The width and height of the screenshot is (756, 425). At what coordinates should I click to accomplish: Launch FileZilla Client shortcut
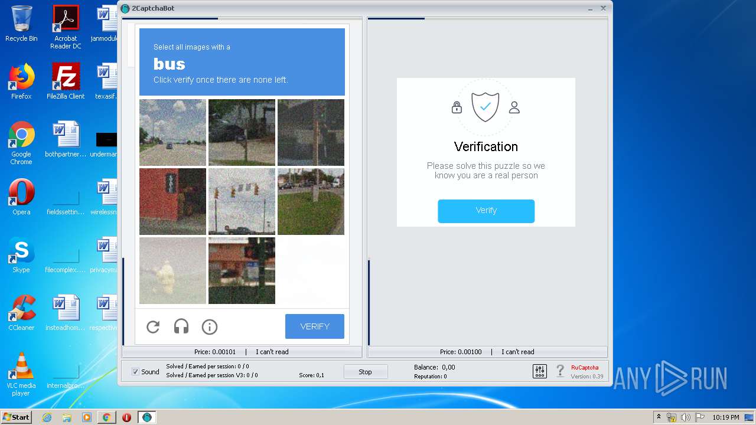coord(66,81)
